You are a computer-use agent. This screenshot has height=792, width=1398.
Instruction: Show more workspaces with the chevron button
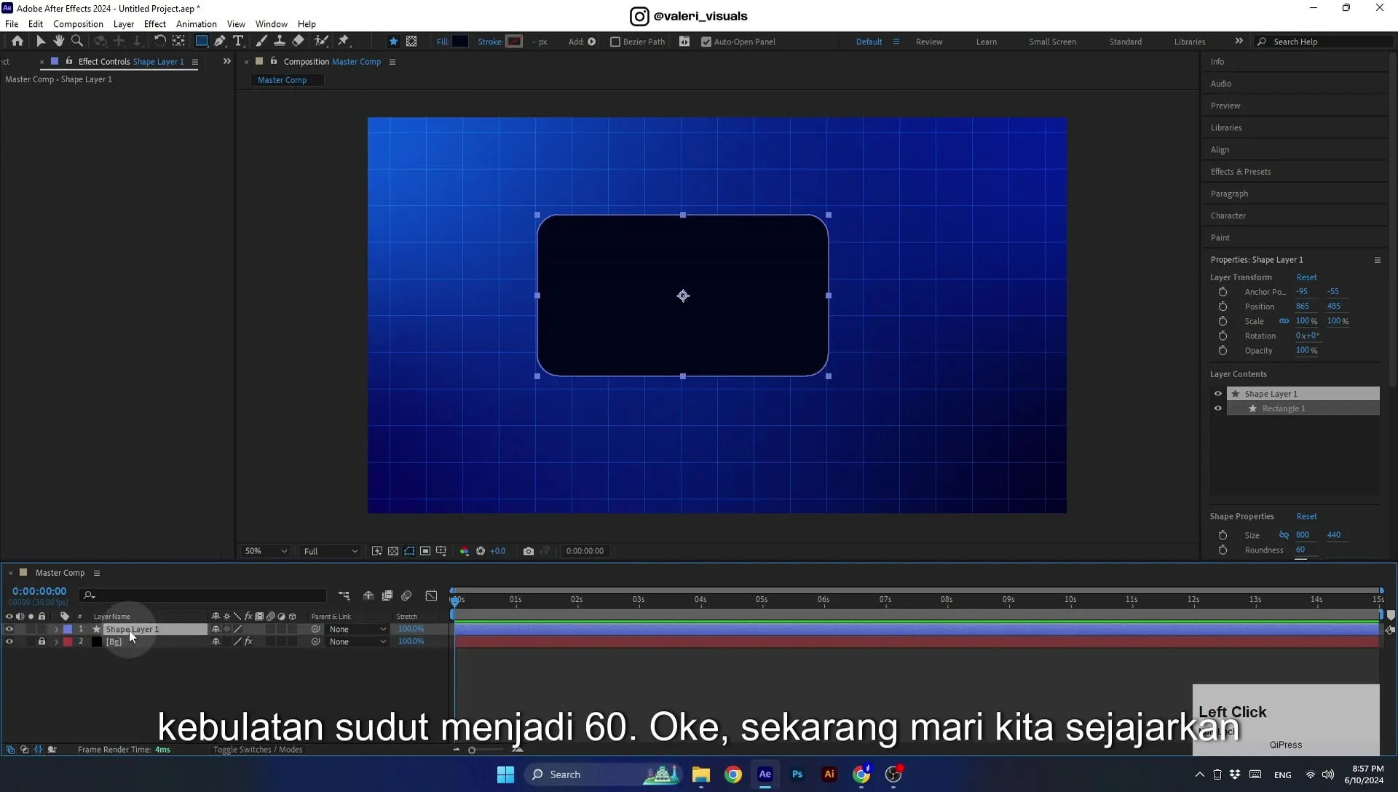tap(1239, 41)
